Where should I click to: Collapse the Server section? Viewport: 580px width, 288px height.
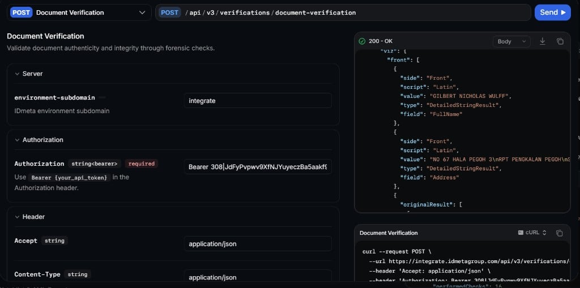(17, 74)
